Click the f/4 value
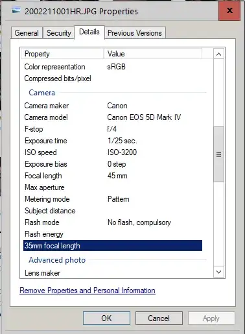 (x=112, y=129)
